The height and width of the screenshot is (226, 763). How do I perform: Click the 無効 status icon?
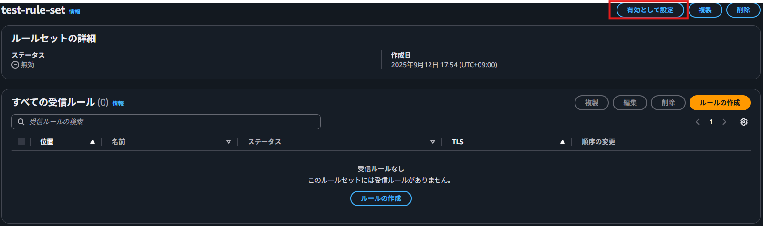coord(15,65)
